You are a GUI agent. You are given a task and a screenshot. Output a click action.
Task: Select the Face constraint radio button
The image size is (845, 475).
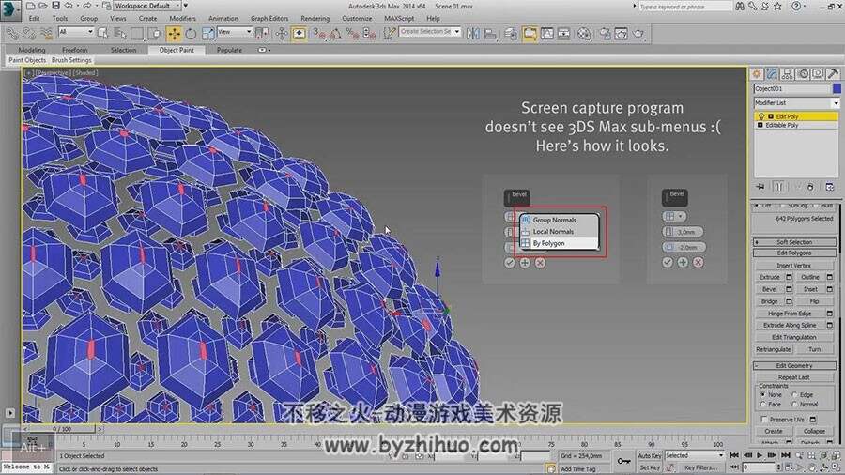pos(762,404)
